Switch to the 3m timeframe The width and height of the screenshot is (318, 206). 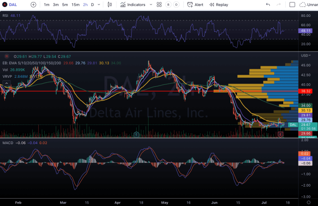pyautogui.click(x=56, y=4)
